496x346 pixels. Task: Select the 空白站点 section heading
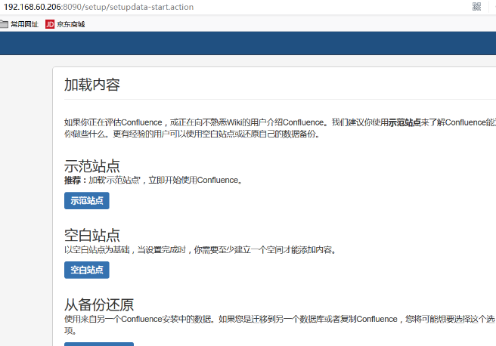(92, 236)
